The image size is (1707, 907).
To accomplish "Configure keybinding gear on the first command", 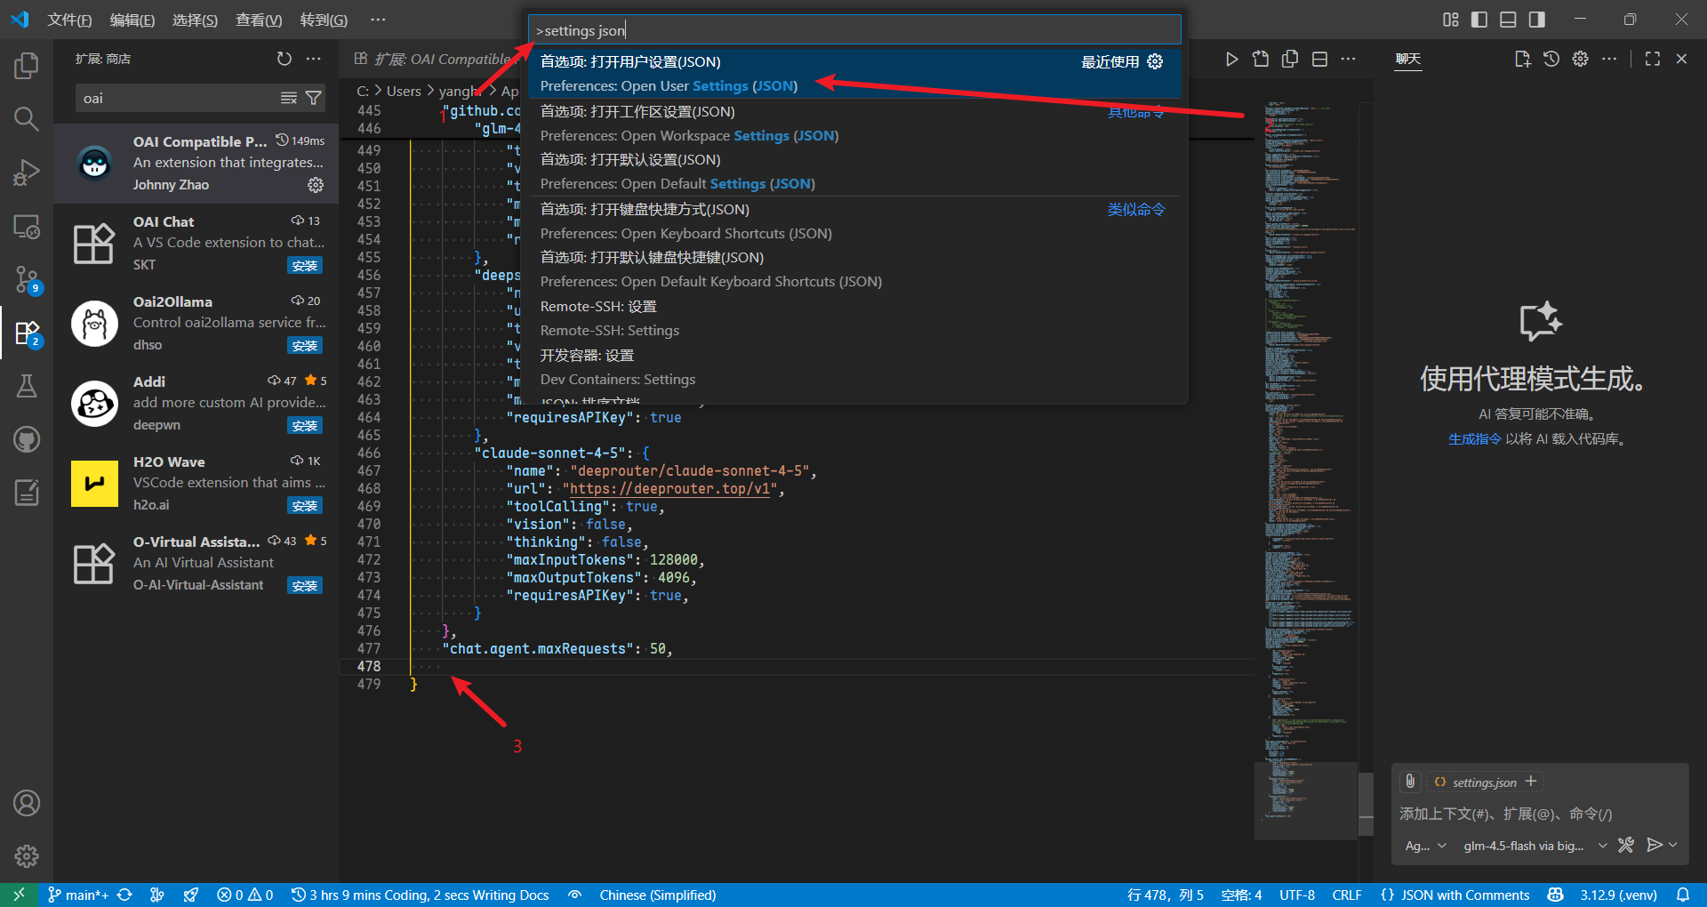I will click(1155, 61).
